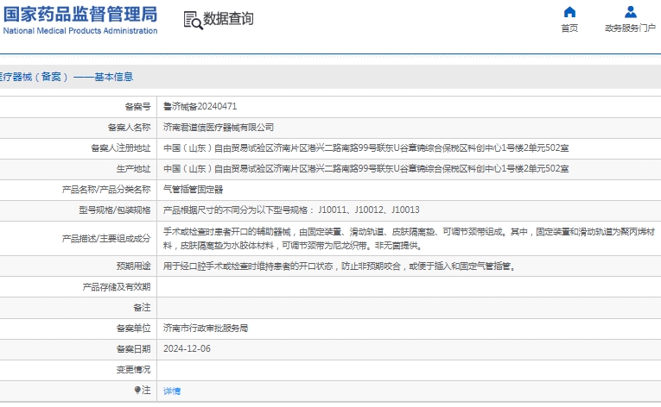Screen dimensions: 661x407
Task: Click the 产品名称/产品分类名称 label
Action: 106,190
